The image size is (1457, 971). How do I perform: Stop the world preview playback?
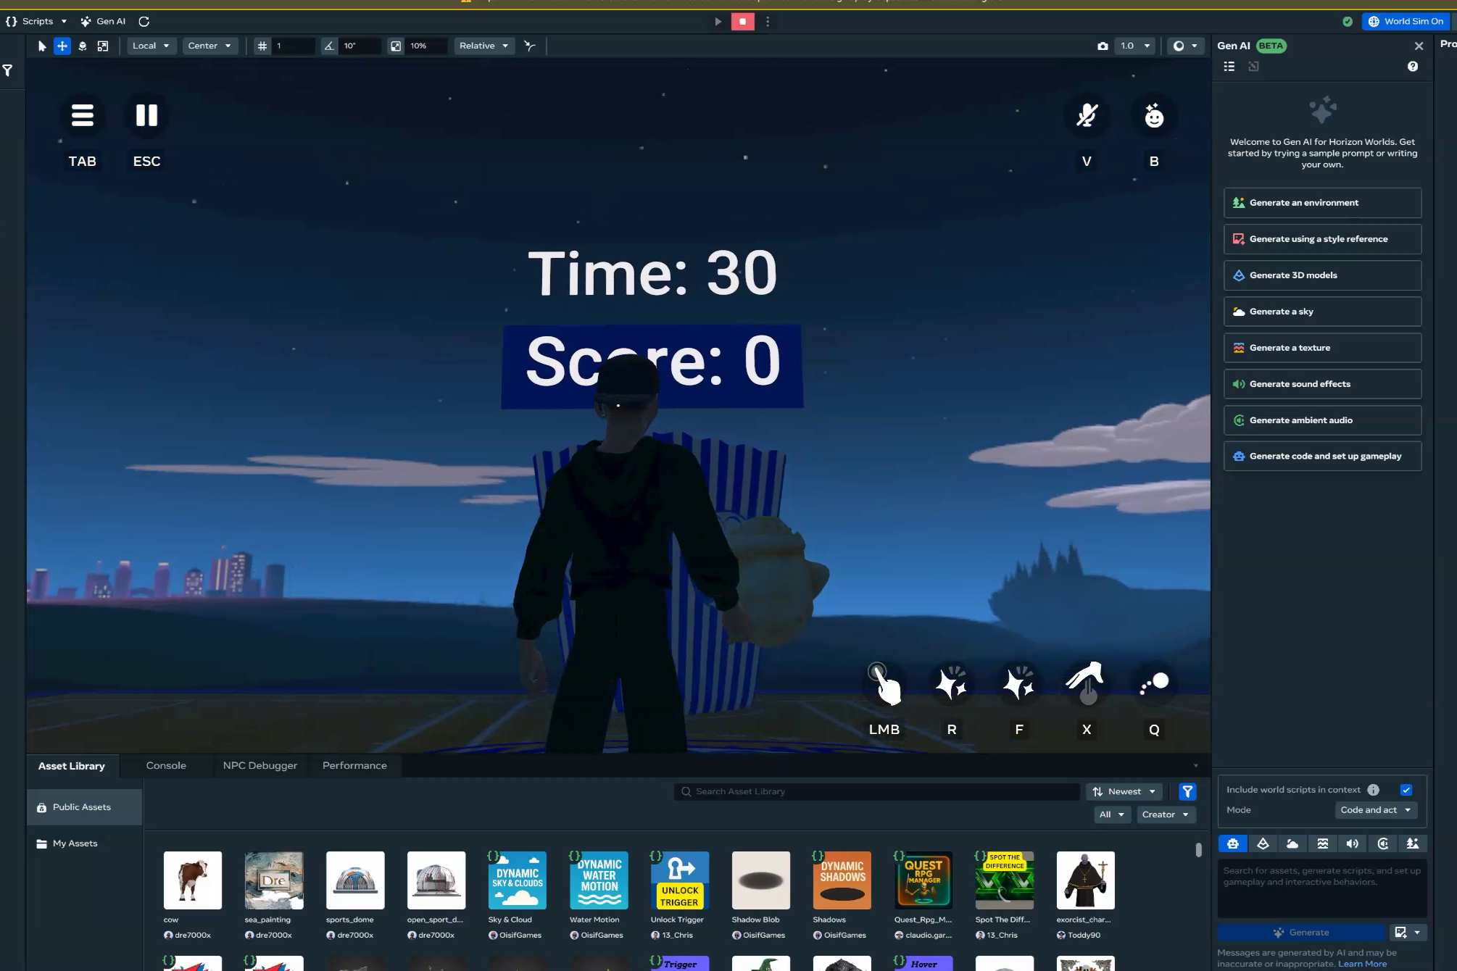(x=742, y=22)
